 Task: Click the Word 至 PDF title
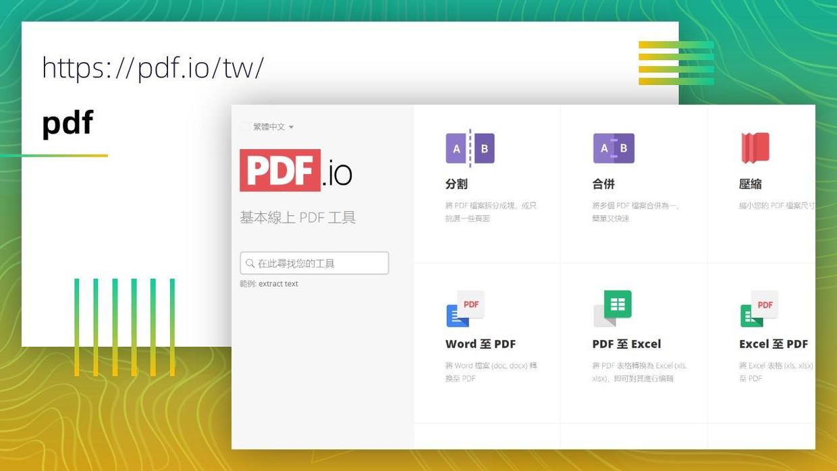(481, 344)
